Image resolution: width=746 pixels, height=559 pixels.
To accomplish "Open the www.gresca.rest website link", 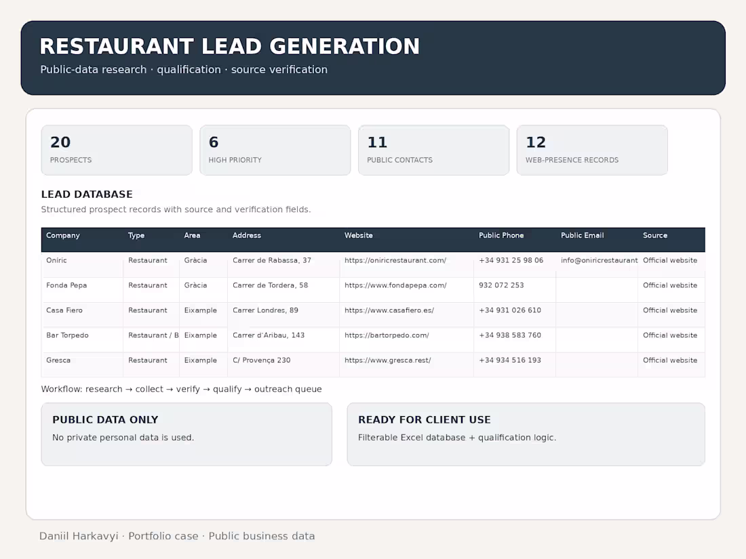I will point(388,360).
